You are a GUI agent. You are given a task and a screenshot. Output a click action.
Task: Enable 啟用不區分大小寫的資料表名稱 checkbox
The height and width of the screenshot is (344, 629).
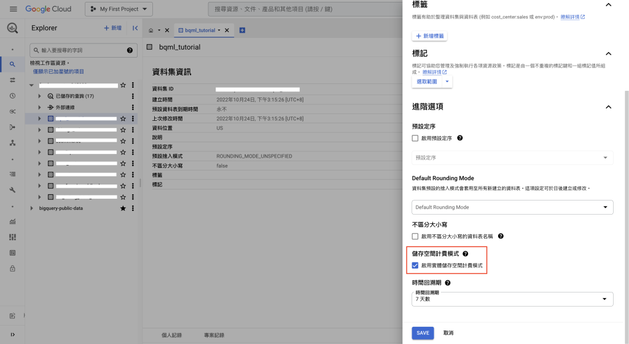(x=415, y=236)
